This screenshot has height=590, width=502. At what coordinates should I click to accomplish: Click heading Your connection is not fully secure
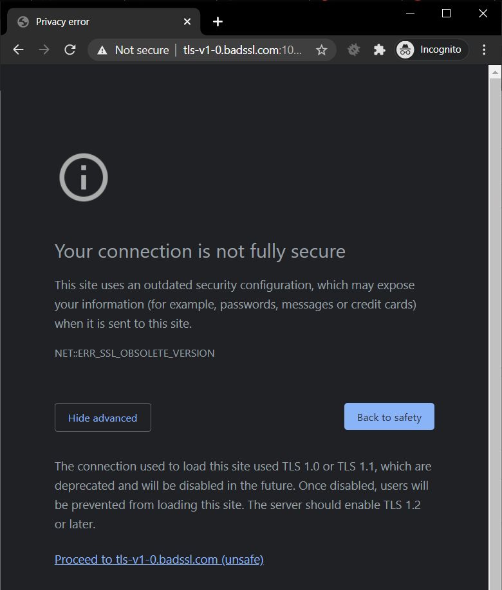coord(200,251)
